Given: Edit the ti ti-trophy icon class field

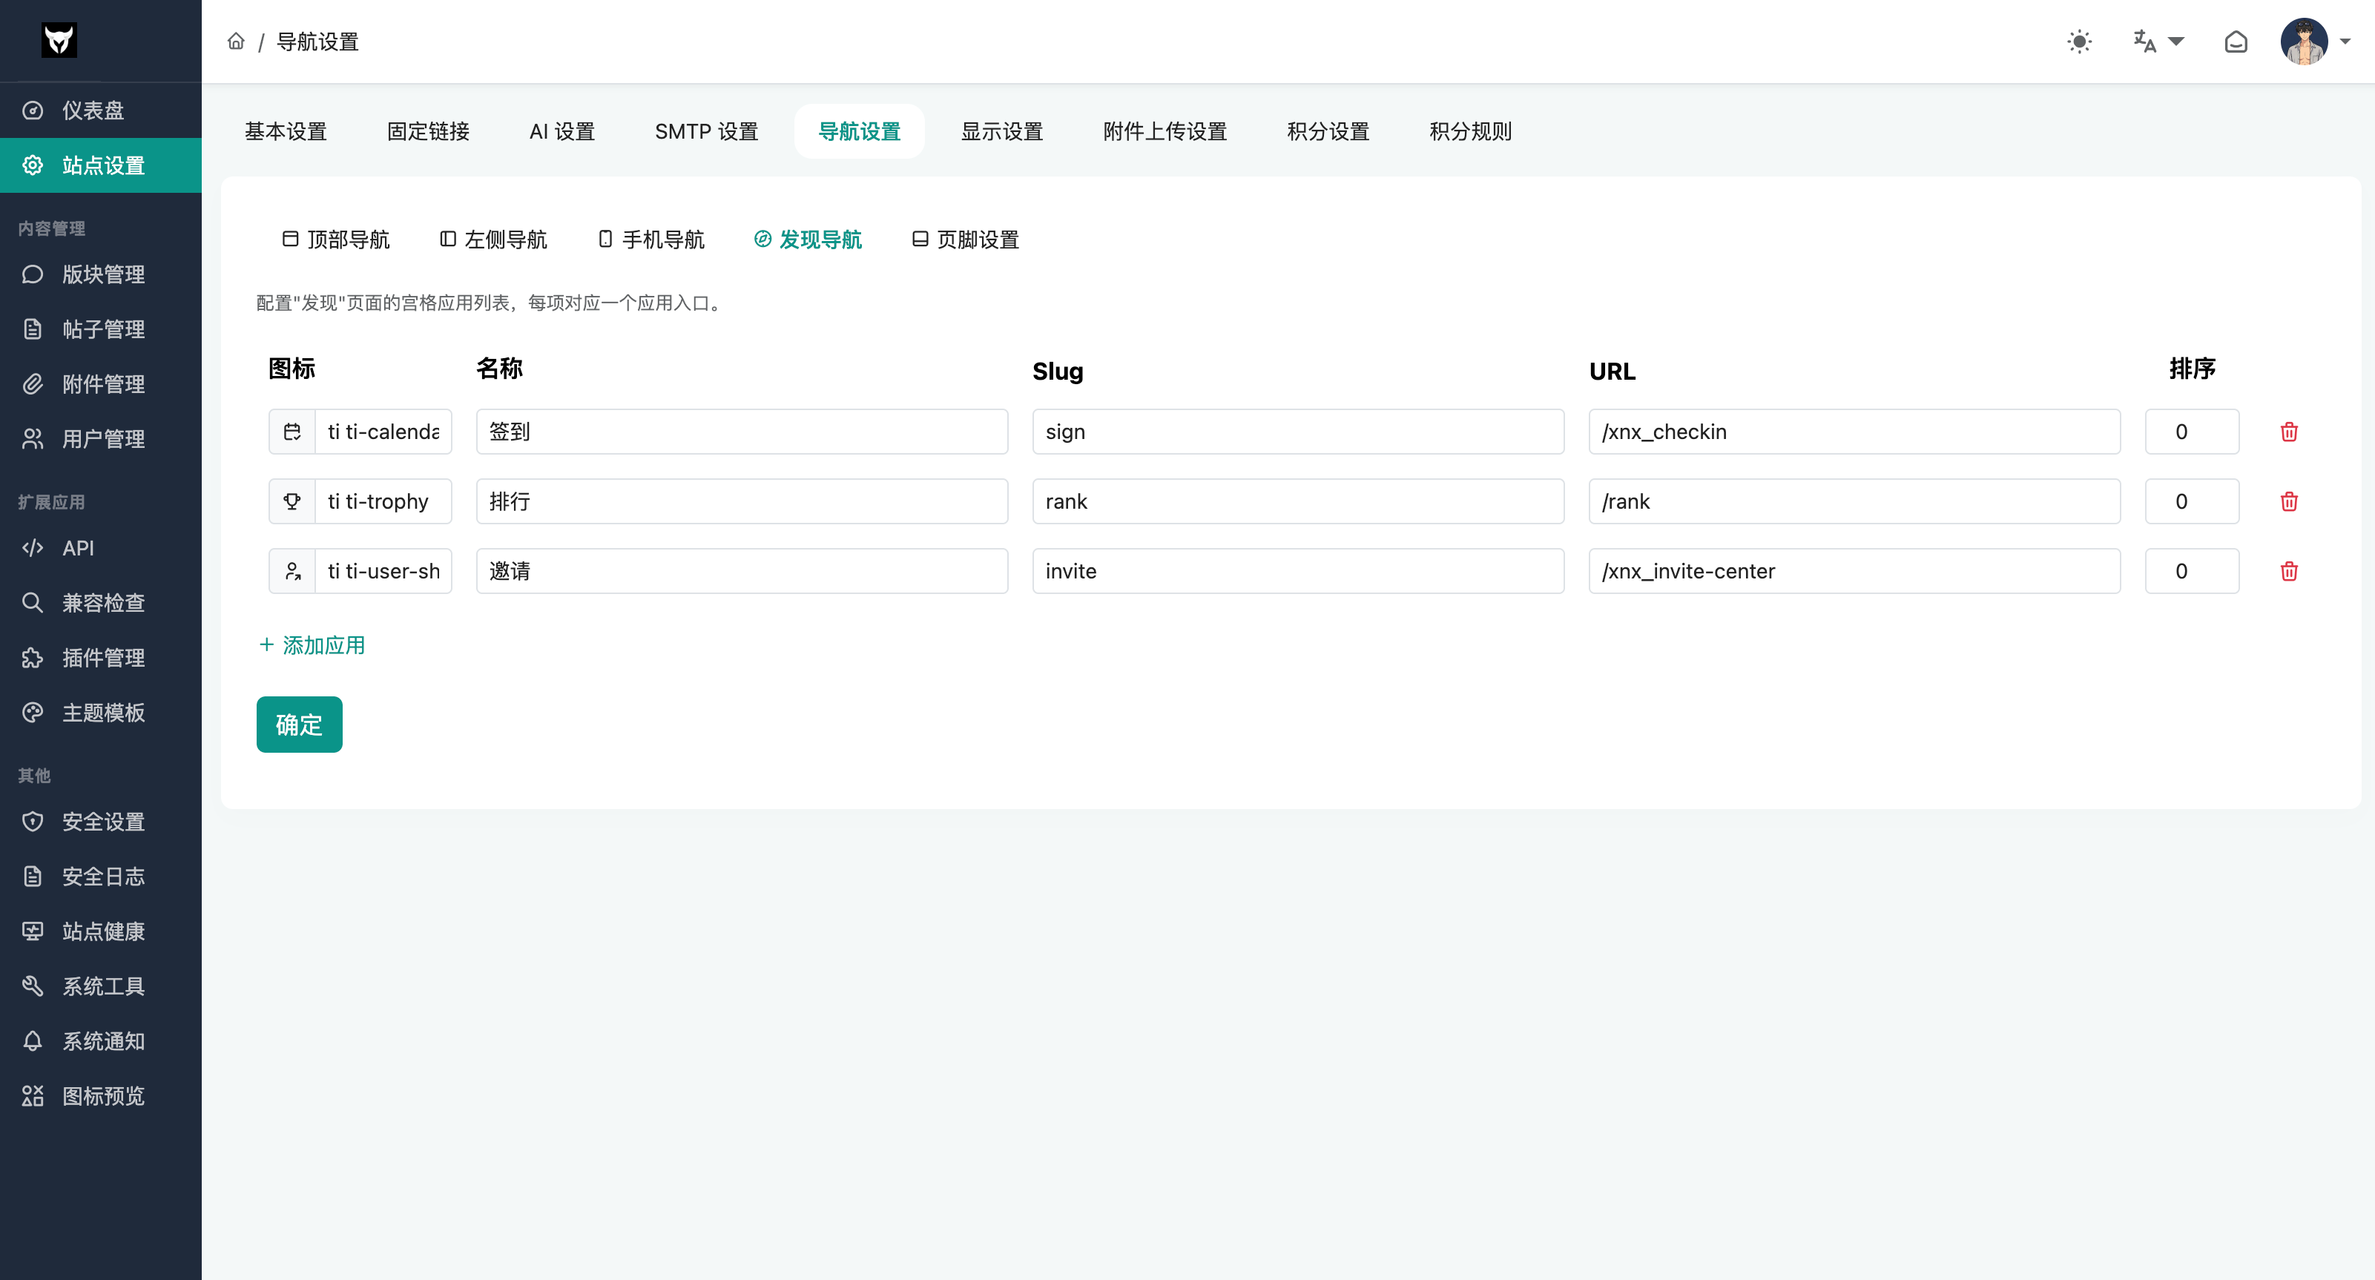Looking at the screenshot, I should pyautogui.click(x=383, y=501).
